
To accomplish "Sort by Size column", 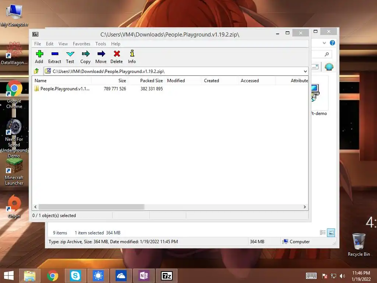I will (x=109, y=81).
